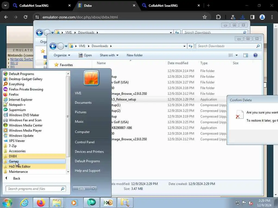Expand the HxD Hex Editor folder
This screenshot has width=278, height=208.
20,167
